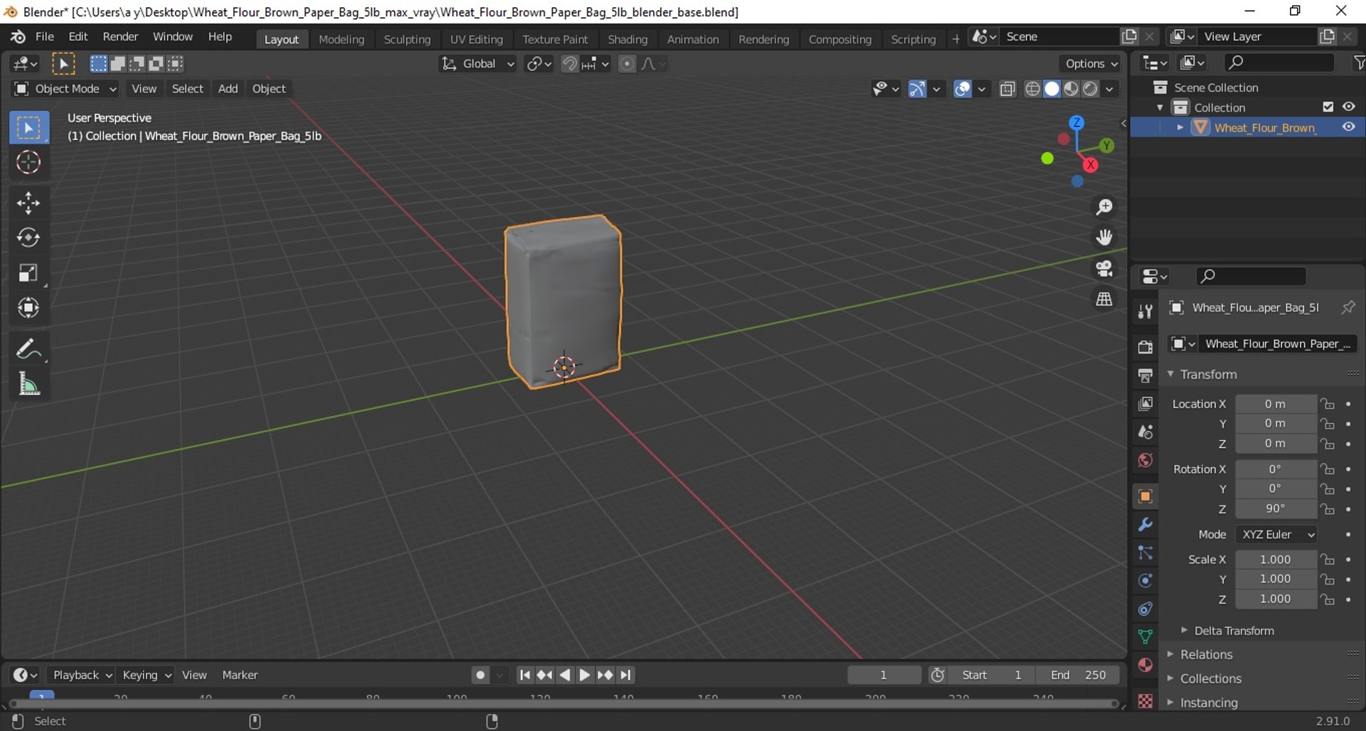The width and height of the screenshot is (1366, 731).
Task: Select the Rotate tool
Action: [x=28, y=238]
